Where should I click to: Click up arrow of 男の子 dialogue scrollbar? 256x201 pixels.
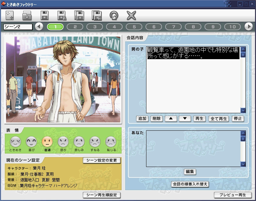click(243, 49)
